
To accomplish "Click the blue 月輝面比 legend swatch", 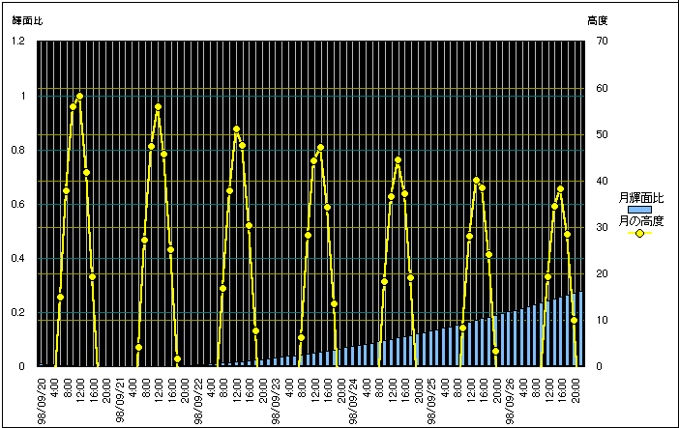I will point(640,210).
